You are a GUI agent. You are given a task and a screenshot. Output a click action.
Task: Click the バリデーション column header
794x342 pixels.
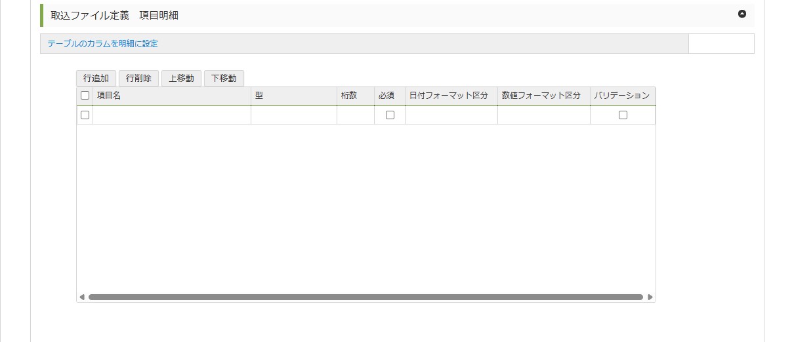[x=622, y=96]
